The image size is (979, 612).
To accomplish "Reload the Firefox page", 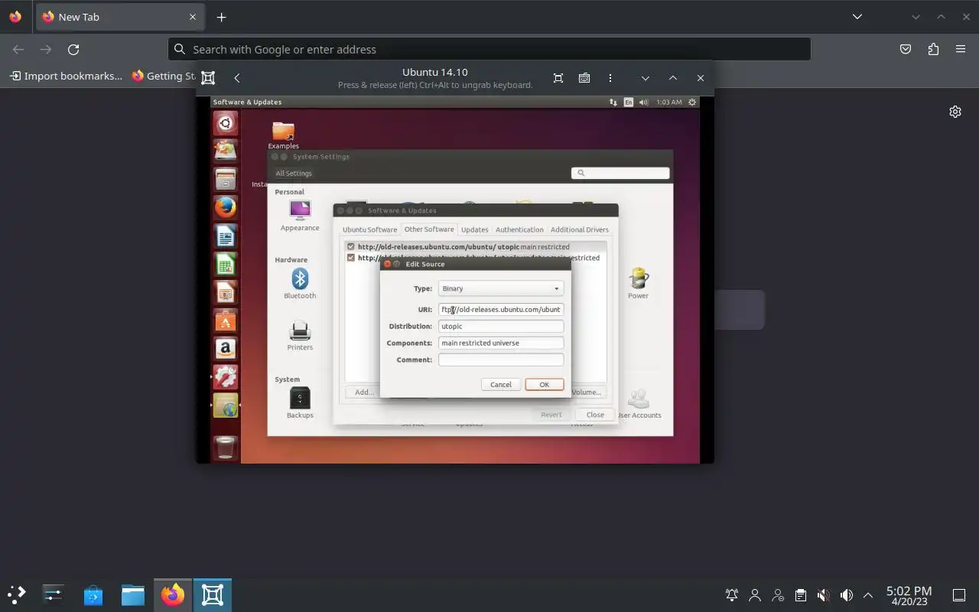I will click(73, 49).
